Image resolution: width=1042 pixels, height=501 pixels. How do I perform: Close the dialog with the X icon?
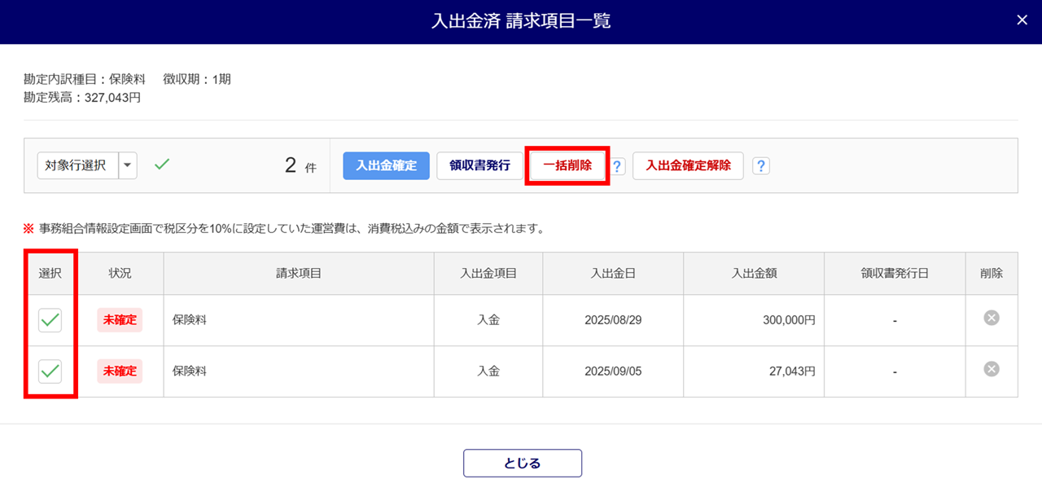(x=1022, y=20)
